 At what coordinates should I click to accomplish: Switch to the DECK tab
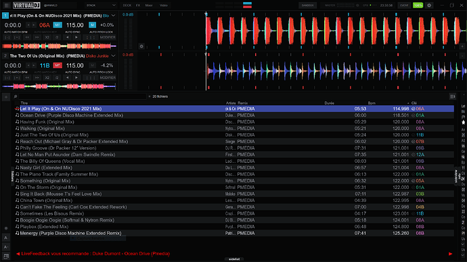pyautogui.click(x=127, y=5)
